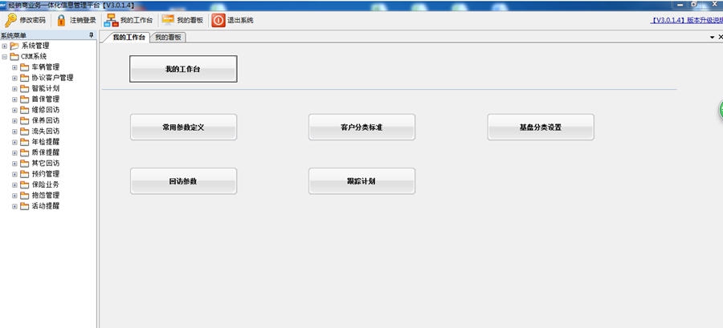Screen dimensions: 723x328
Task: Expand the 流失回访 node
Action: [14, 131]
